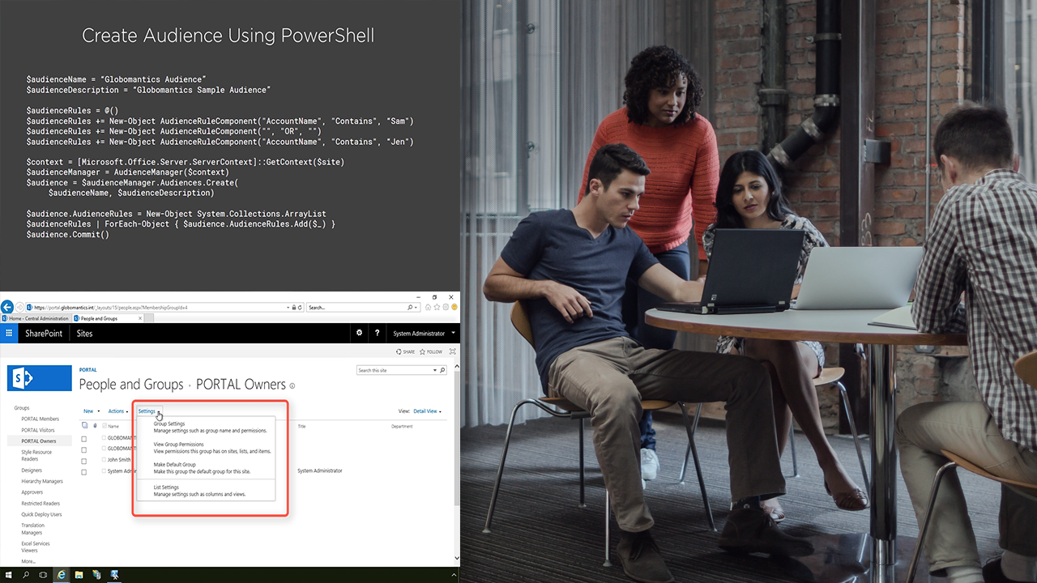
Task: Click inside the Search this site box
Action: coord(395,370)
